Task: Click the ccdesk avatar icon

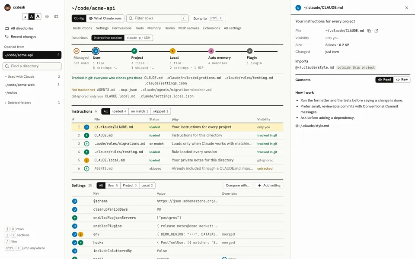Action: click(7, 7)
